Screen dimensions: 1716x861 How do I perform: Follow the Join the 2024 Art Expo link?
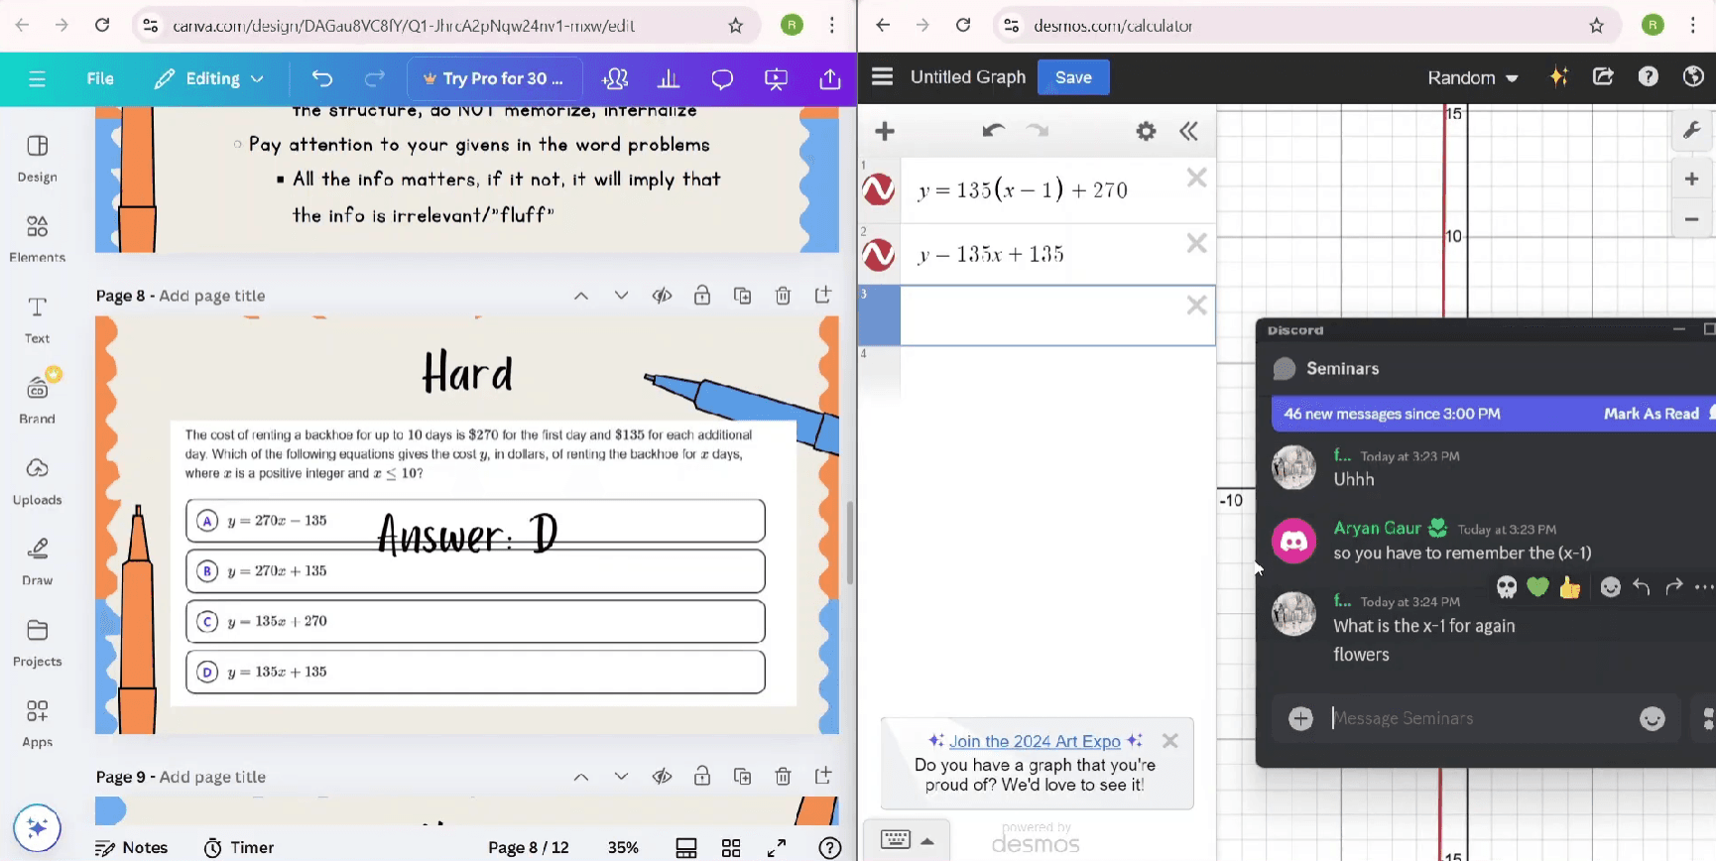[x=1035, y=741]
